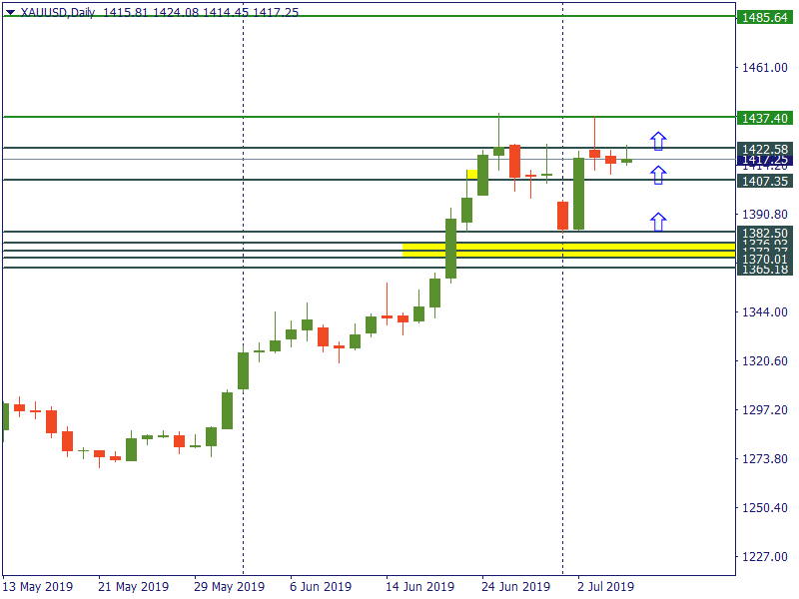Viewport: 799px width, 599px height.
Task: Click the 6 Jun 2019 date label
Action: (x=321, y=587)
